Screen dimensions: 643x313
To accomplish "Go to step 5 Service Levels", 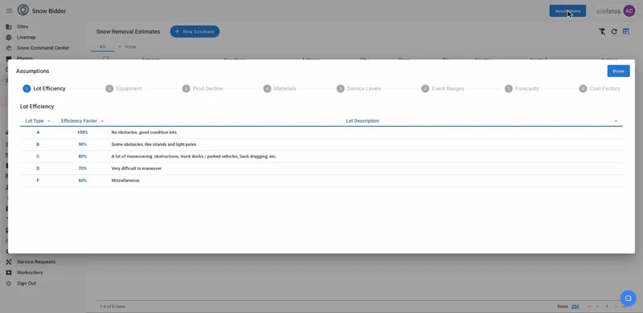I will [358, 88].
